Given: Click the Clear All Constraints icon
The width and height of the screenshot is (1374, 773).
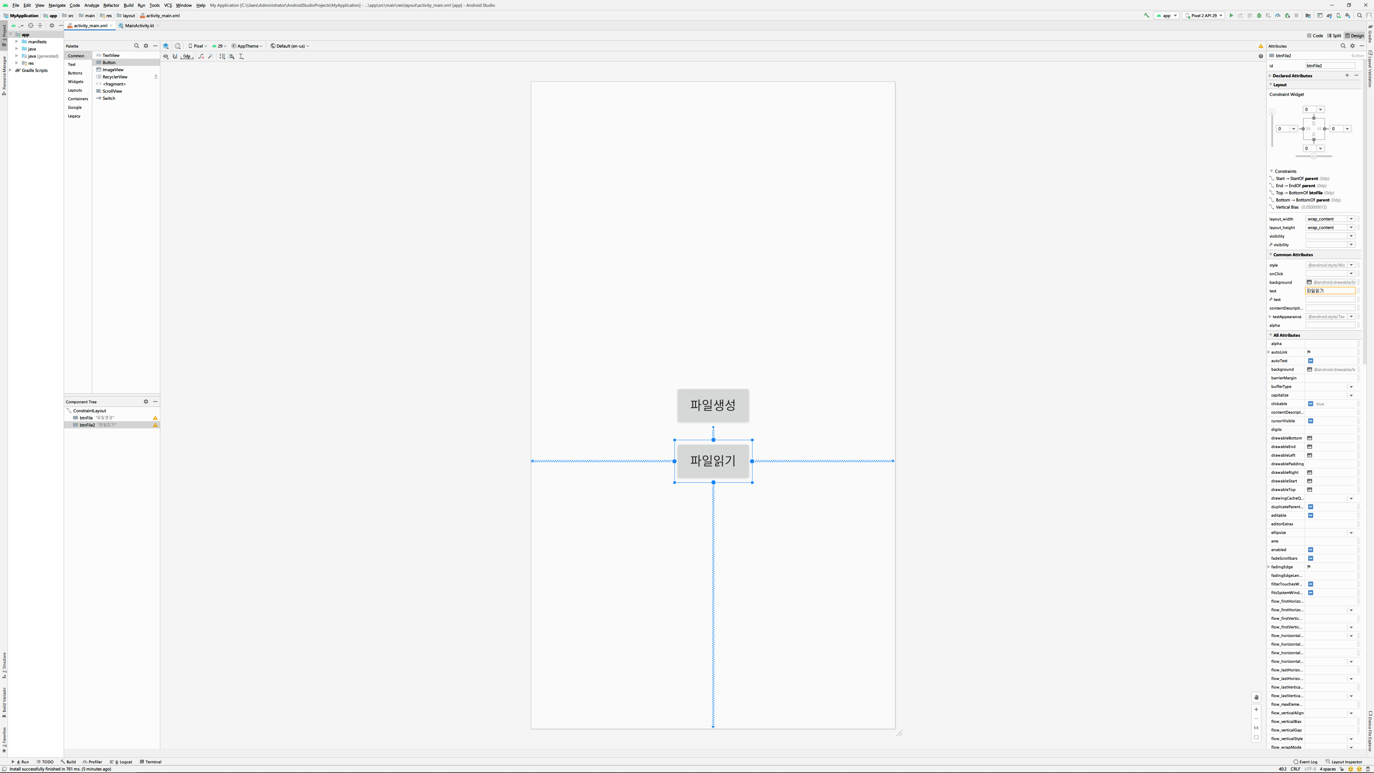Looking at the screenshot, I should coord(201,56).
